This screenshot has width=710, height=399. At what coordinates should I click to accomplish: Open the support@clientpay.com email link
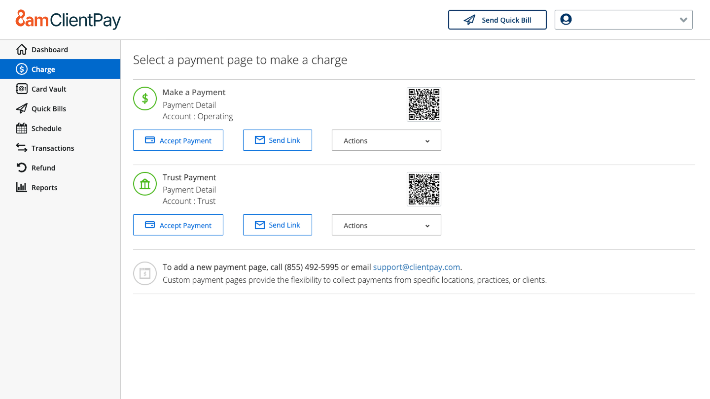[x=416, y=267]
